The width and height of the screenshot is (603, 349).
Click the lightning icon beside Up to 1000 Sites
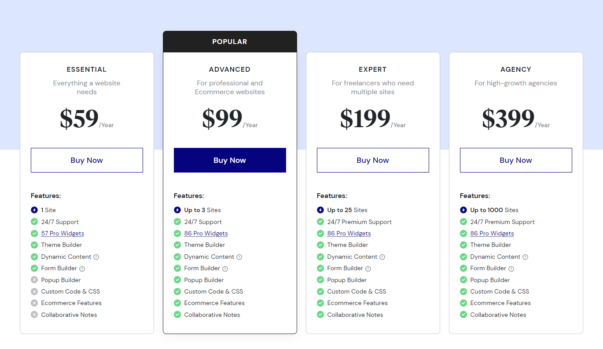463,210
